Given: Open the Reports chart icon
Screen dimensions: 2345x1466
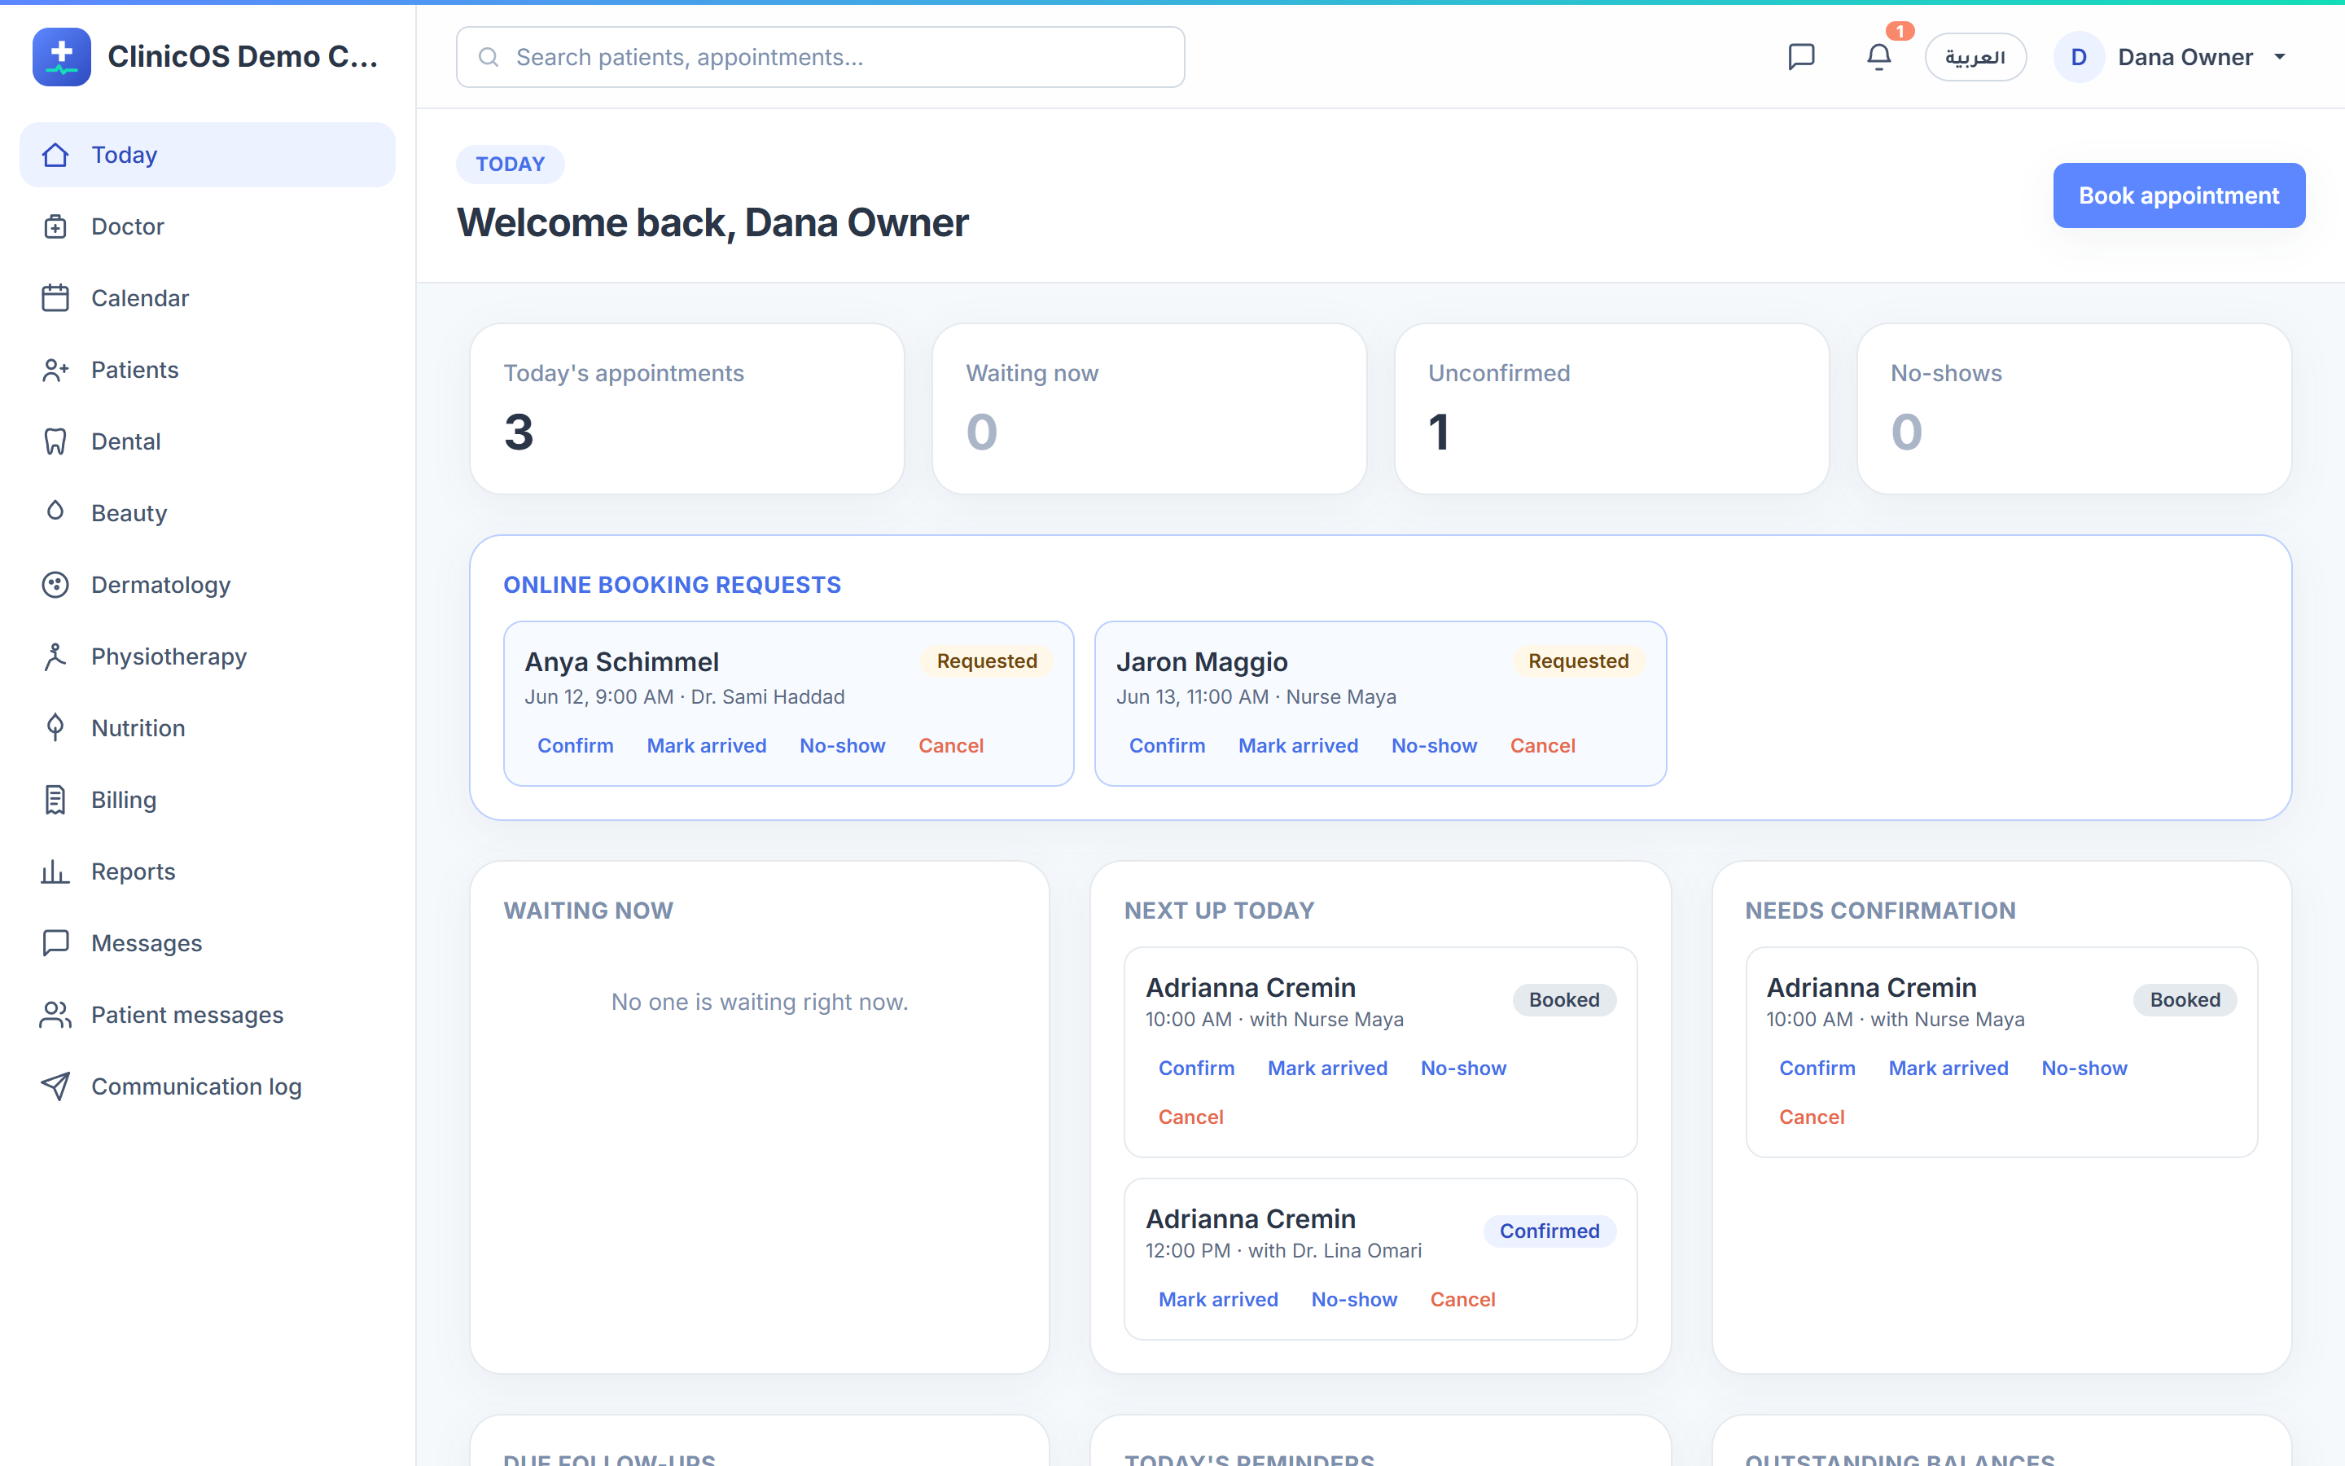Looking at the screenshot, I should 55,871.
